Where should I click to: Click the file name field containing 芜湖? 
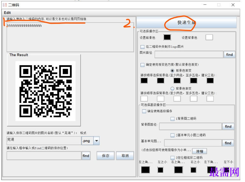point(44,141)
